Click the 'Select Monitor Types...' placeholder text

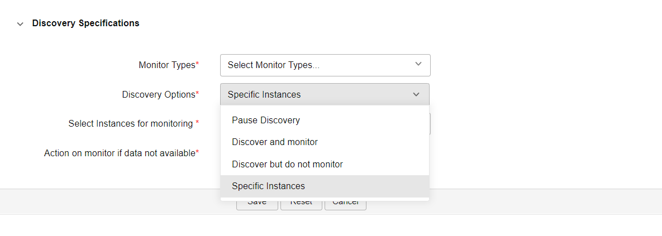point(274,65)
